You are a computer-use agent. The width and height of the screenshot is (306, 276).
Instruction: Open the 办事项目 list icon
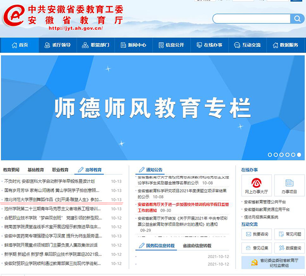coord(289,183)
